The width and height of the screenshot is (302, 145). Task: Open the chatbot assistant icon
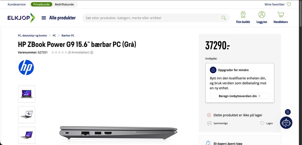click(x=286, y=123)
